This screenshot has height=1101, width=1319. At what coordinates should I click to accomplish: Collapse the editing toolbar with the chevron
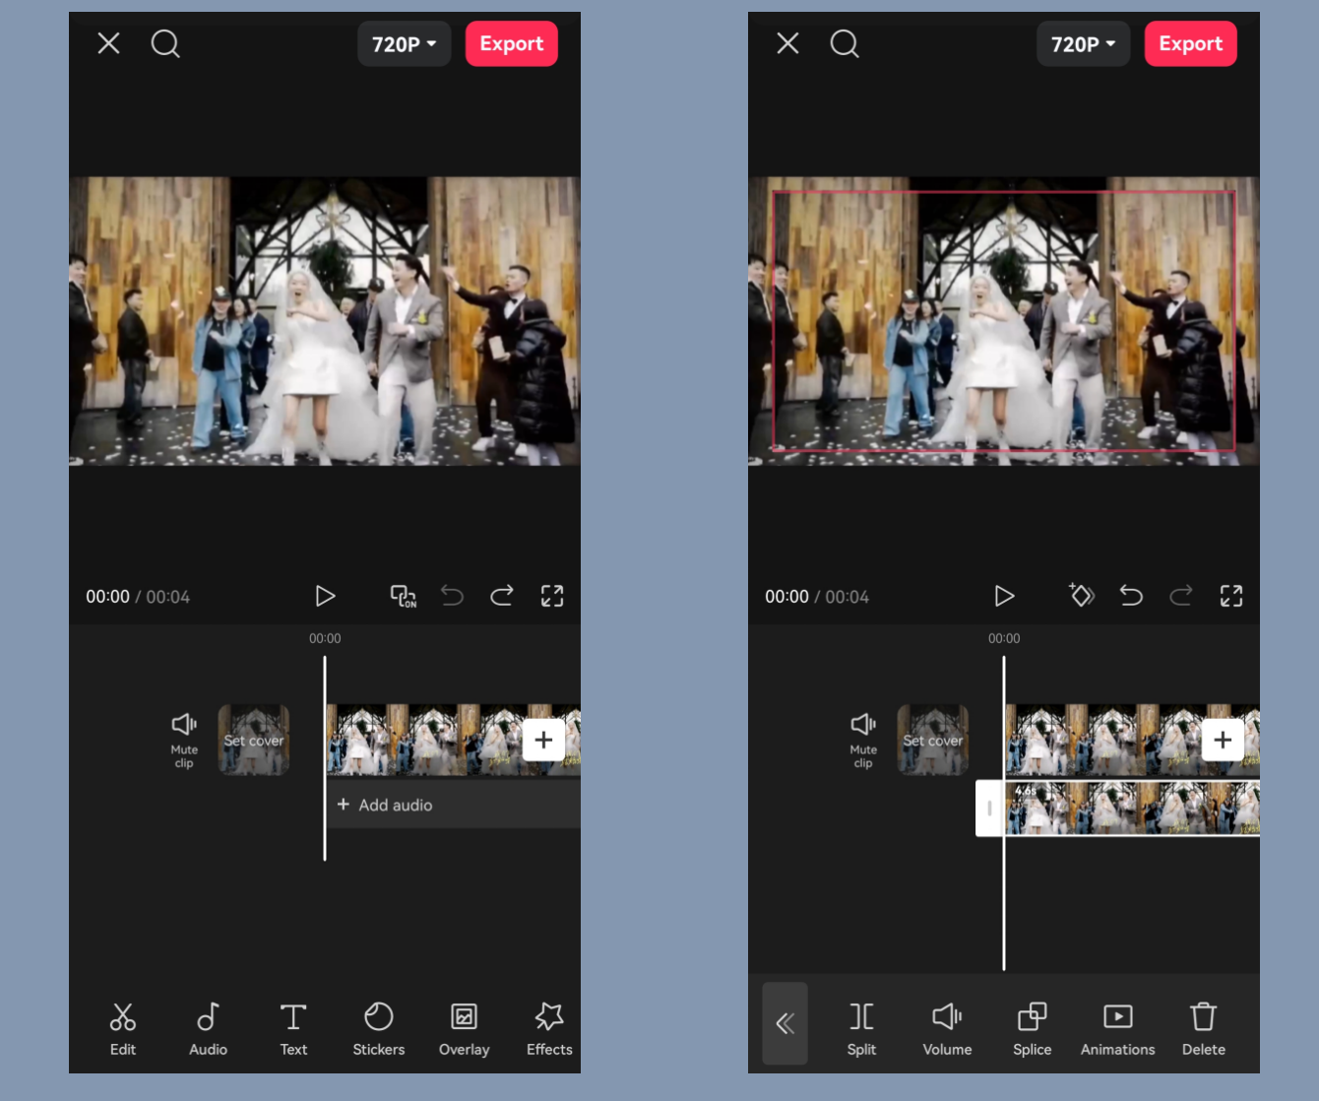[785, 1024]
